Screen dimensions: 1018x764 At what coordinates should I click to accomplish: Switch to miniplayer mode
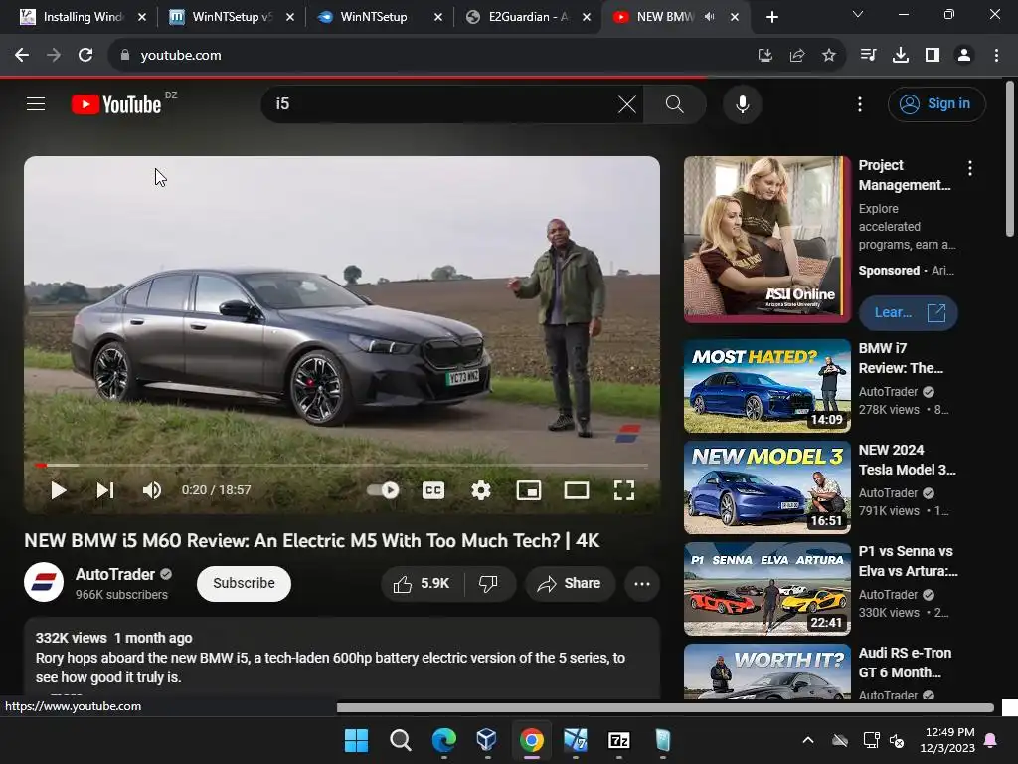coord(529,490)
